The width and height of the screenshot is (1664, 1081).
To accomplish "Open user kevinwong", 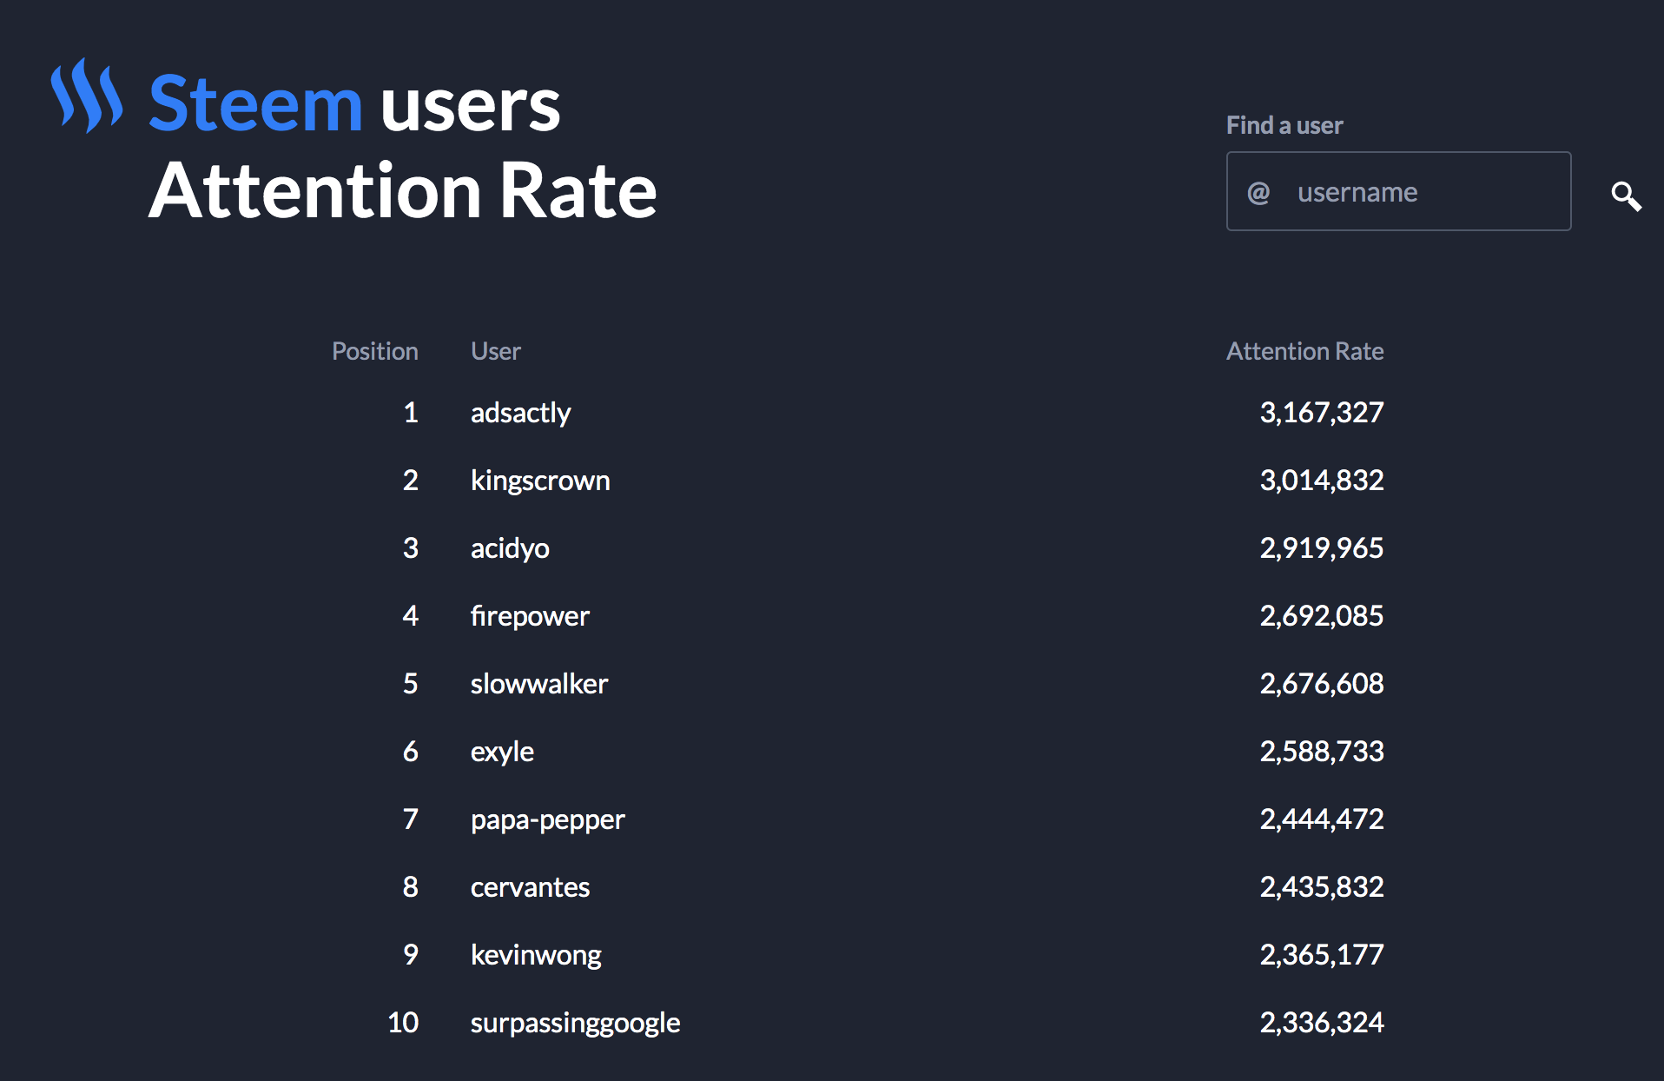I will pos(536,955).
